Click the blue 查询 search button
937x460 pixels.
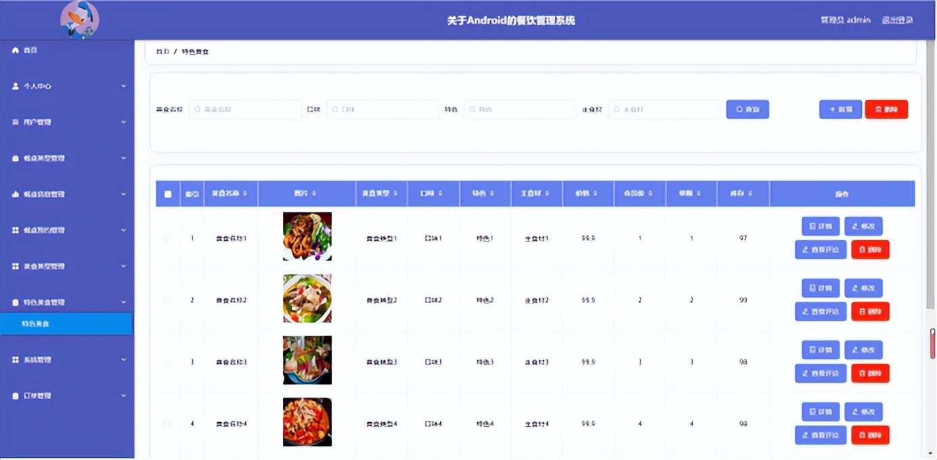[x=747, y=109]
